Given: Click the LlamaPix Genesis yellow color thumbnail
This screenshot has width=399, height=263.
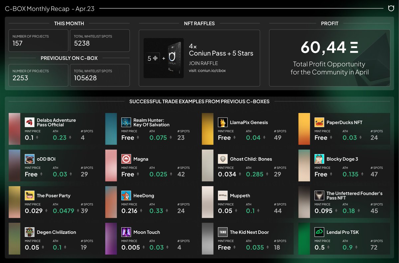Looking at the screenshot, I should (x=207, y=129).
